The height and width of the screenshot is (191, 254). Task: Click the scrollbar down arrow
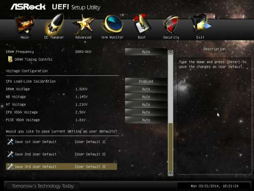(x=171, y=174)
